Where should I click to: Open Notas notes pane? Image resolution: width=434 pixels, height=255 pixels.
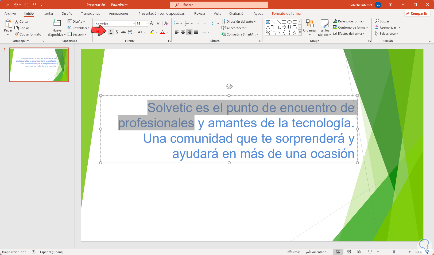[294, 252]
